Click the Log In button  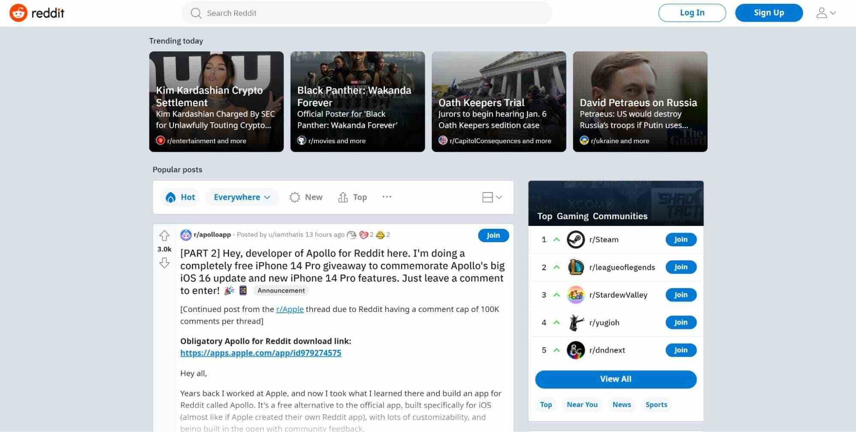(692, 13)
